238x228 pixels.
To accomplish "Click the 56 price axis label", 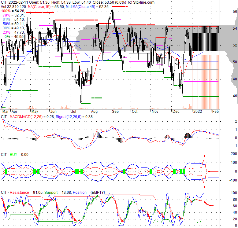I will point(235,12).
